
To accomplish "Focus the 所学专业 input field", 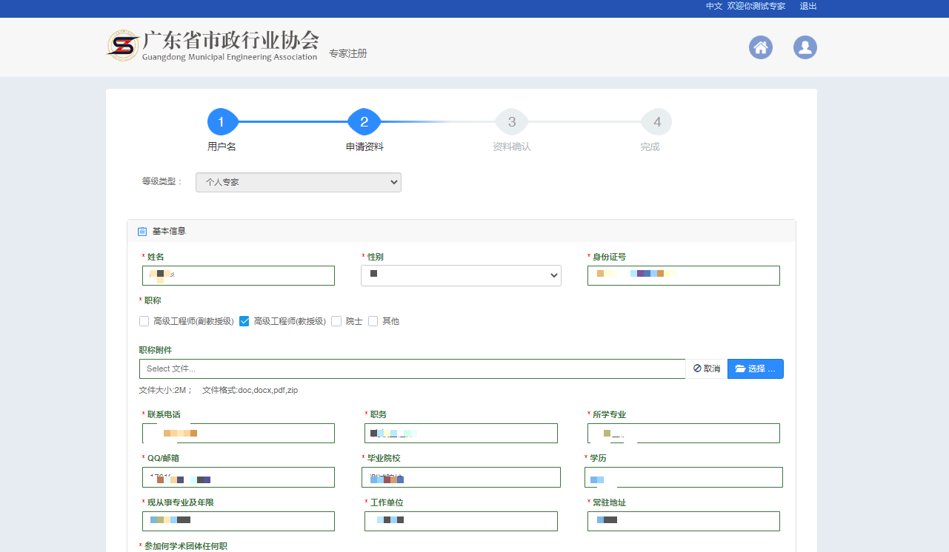I will [x=684, y=433].
